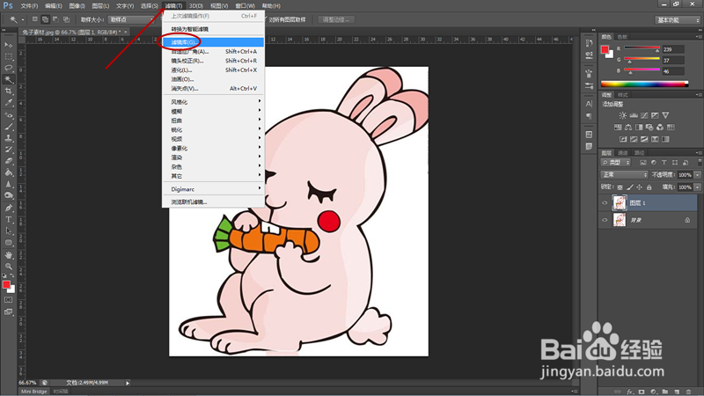The height and width of the screenshot is (396, 704).
Task: Open the History panel icon
Action: click(589, 43)
